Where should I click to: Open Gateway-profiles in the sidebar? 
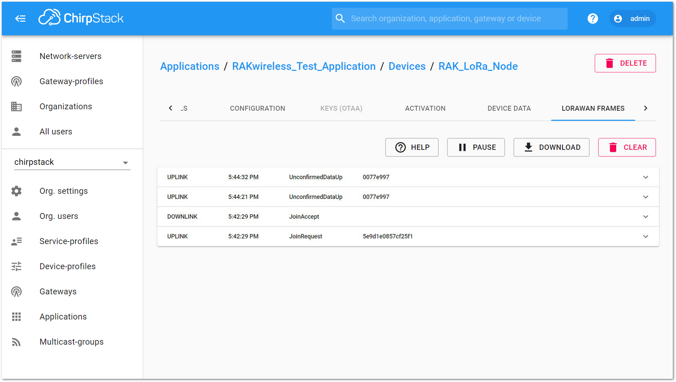[71, 81]
